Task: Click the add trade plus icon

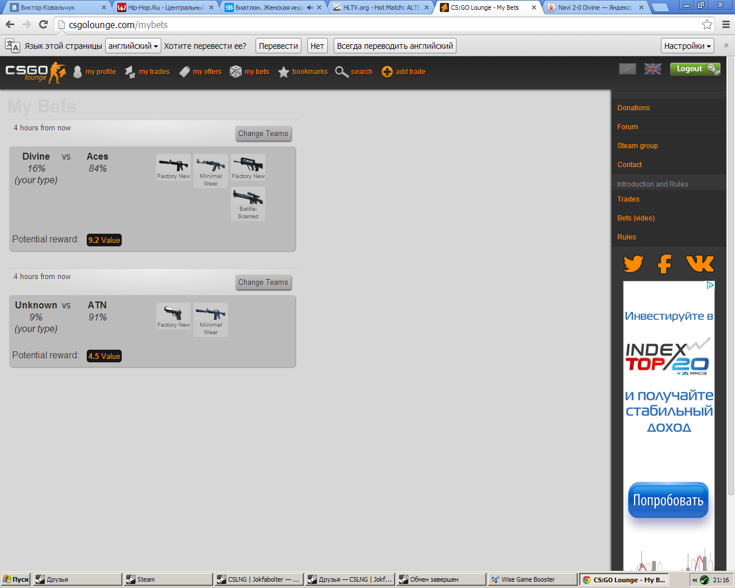Action: point(387,72)
